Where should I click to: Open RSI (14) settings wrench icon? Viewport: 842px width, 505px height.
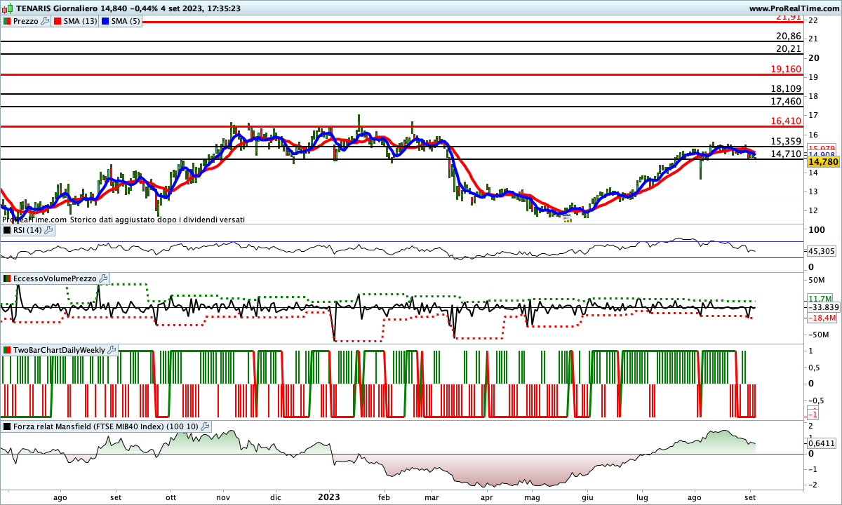coord(49,230)
